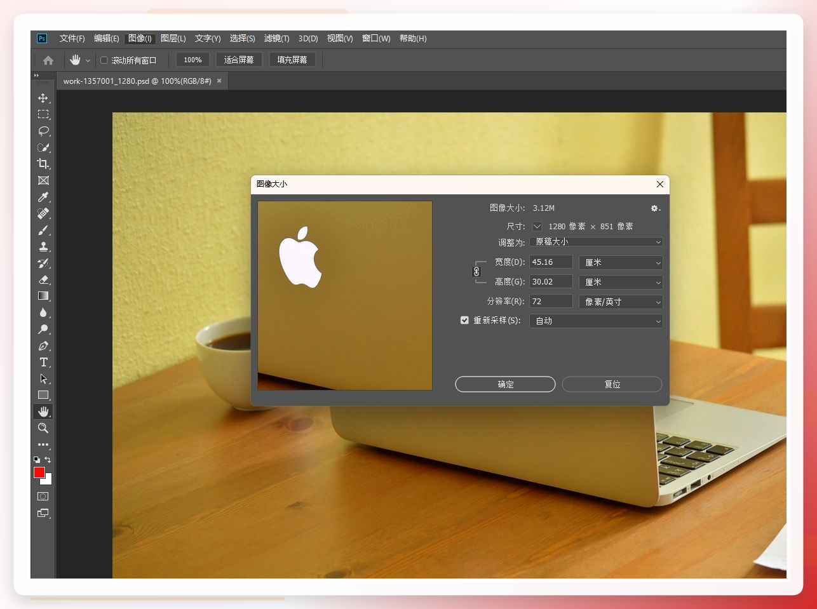Expand the 尺寸 unit chevron

pyautogui.click(x=537, y=226)
